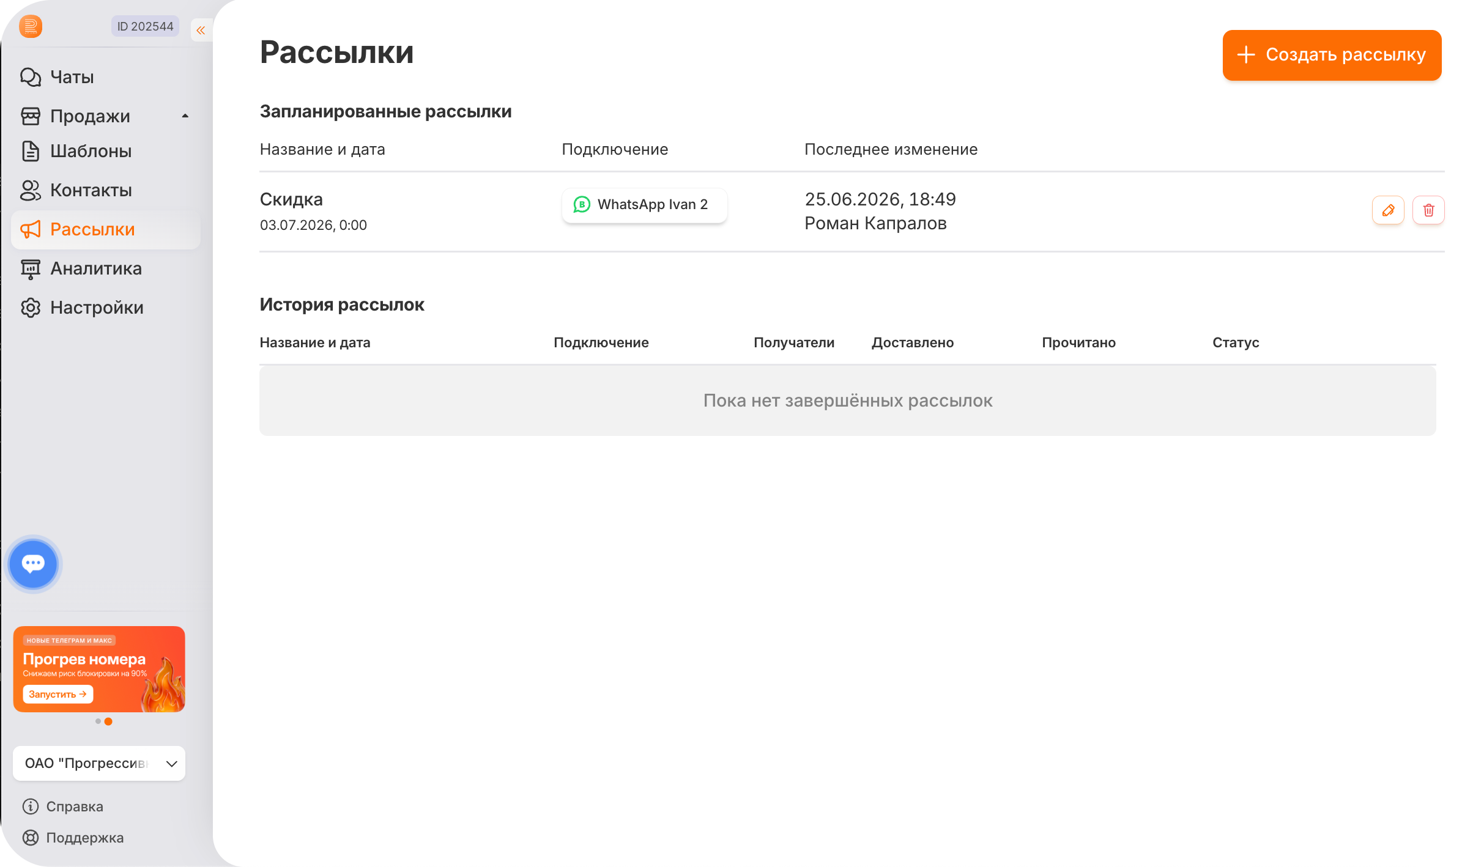
Task: Select Рассылки in the sidebar
Action: point(106,229)
